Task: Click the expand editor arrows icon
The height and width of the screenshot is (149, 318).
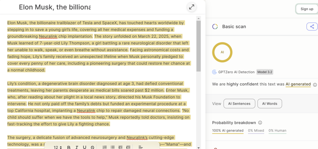Action: click(x=192, y=7)
